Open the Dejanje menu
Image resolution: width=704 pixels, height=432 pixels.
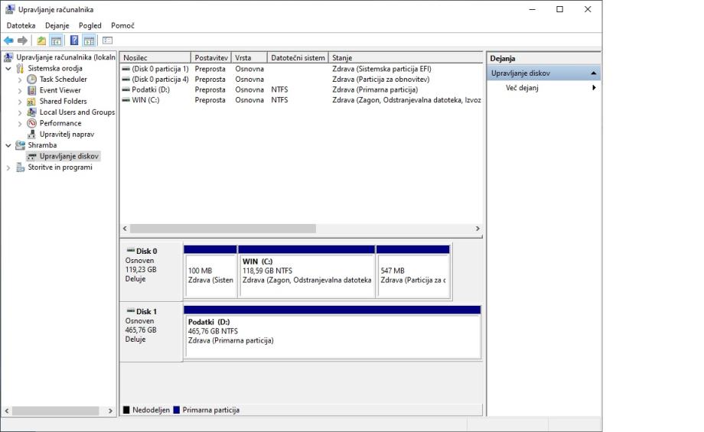point(57,25)
